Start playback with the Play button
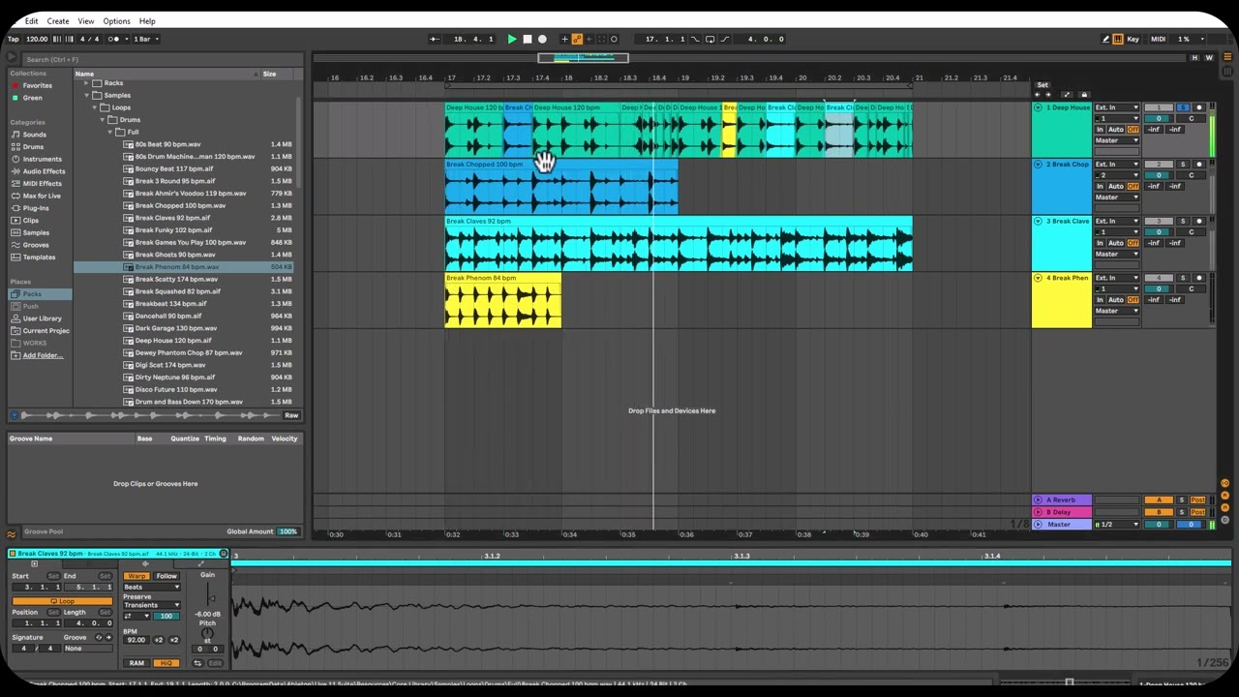The width and height of the screenshot is (1239, 697). (x=512, y=39)
